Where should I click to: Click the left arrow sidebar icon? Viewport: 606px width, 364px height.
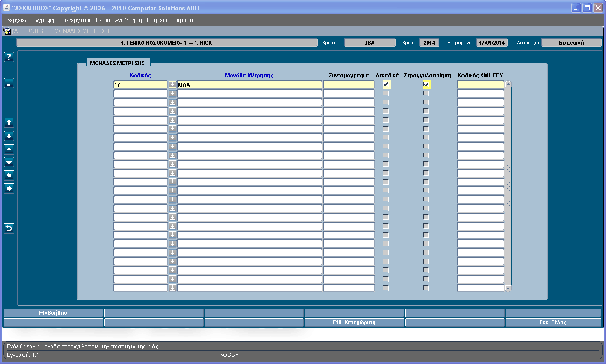[9, 176]
